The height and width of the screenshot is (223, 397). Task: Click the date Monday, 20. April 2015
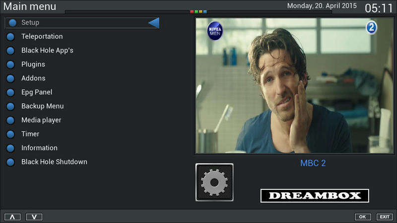click(322, 6)
